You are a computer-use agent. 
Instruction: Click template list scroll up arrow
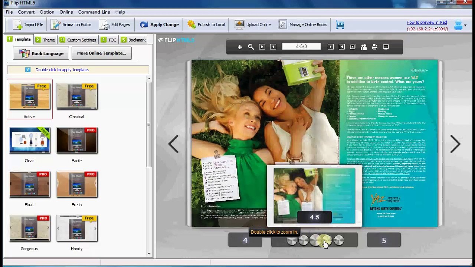click(x=149, y=79)
